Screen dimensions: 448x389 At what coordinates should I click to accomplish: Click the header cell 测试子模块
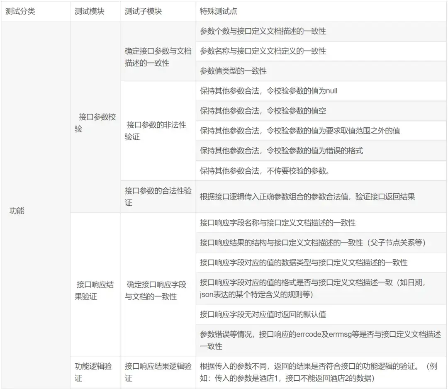pyautogui.click(x=158, y=11)
